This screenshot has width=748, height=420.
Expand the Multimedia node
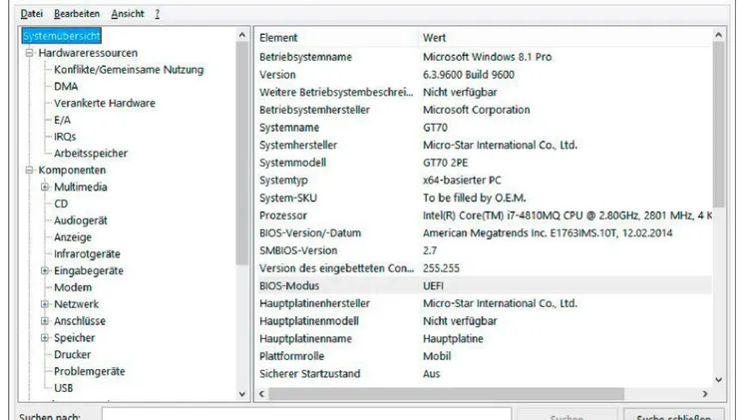(x=45, y=187)
